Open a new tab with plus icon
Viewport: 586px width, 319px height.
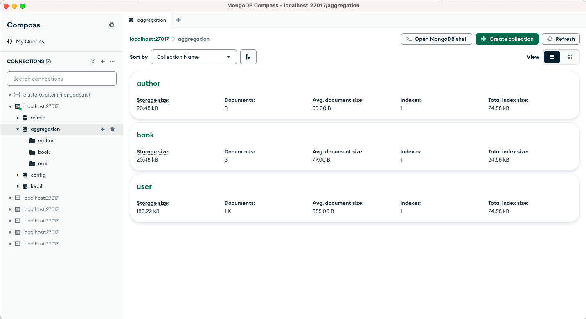(x=178, y=20)
